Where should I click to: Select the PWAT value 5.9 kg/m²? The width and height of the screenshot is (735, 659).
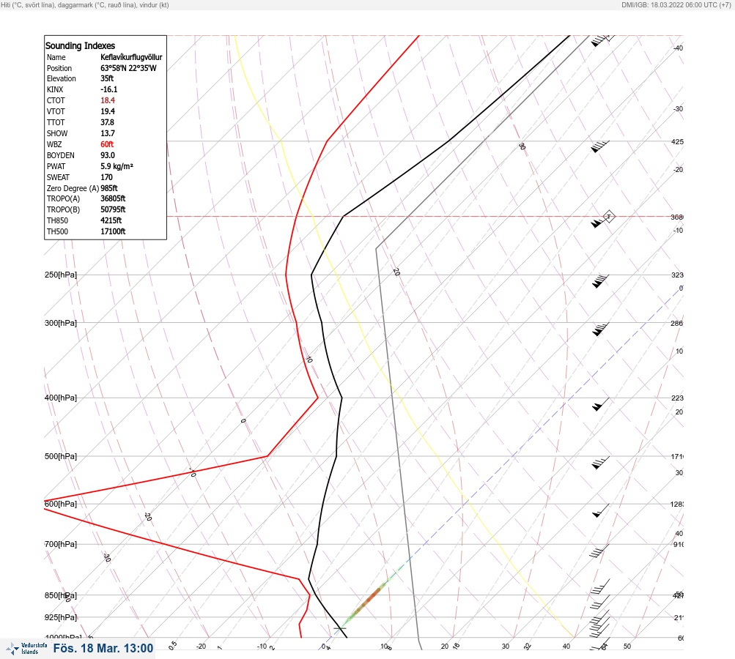[117, 166]
